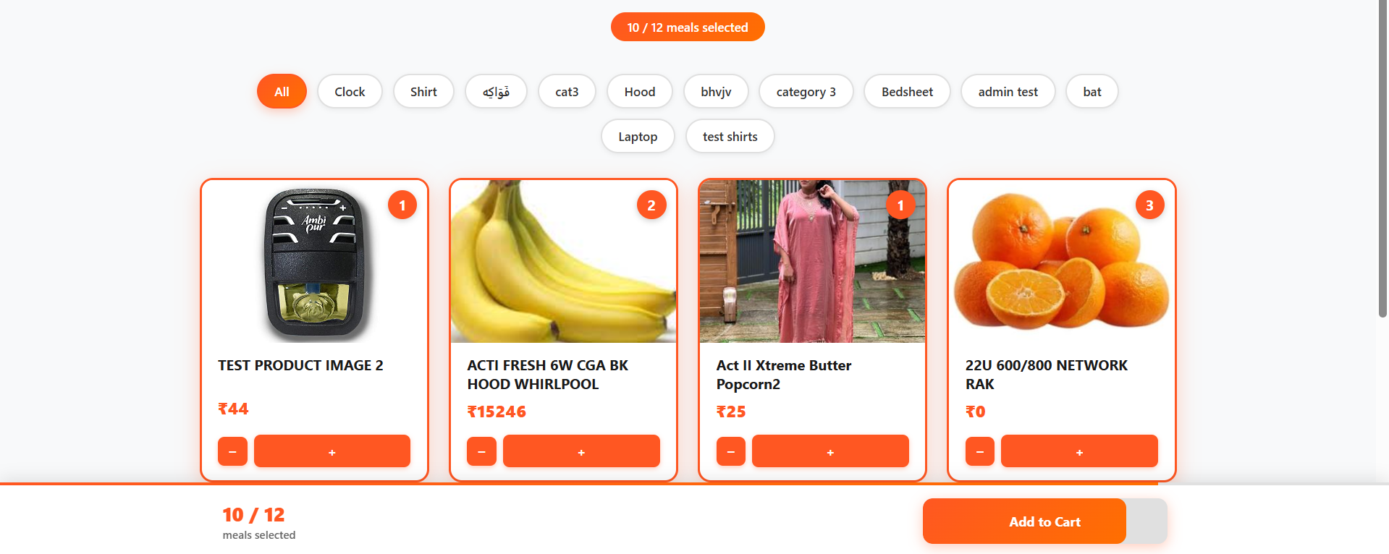Click minus button for ACTI FRESH hood

pyautogui.click(x=481, y=451)
